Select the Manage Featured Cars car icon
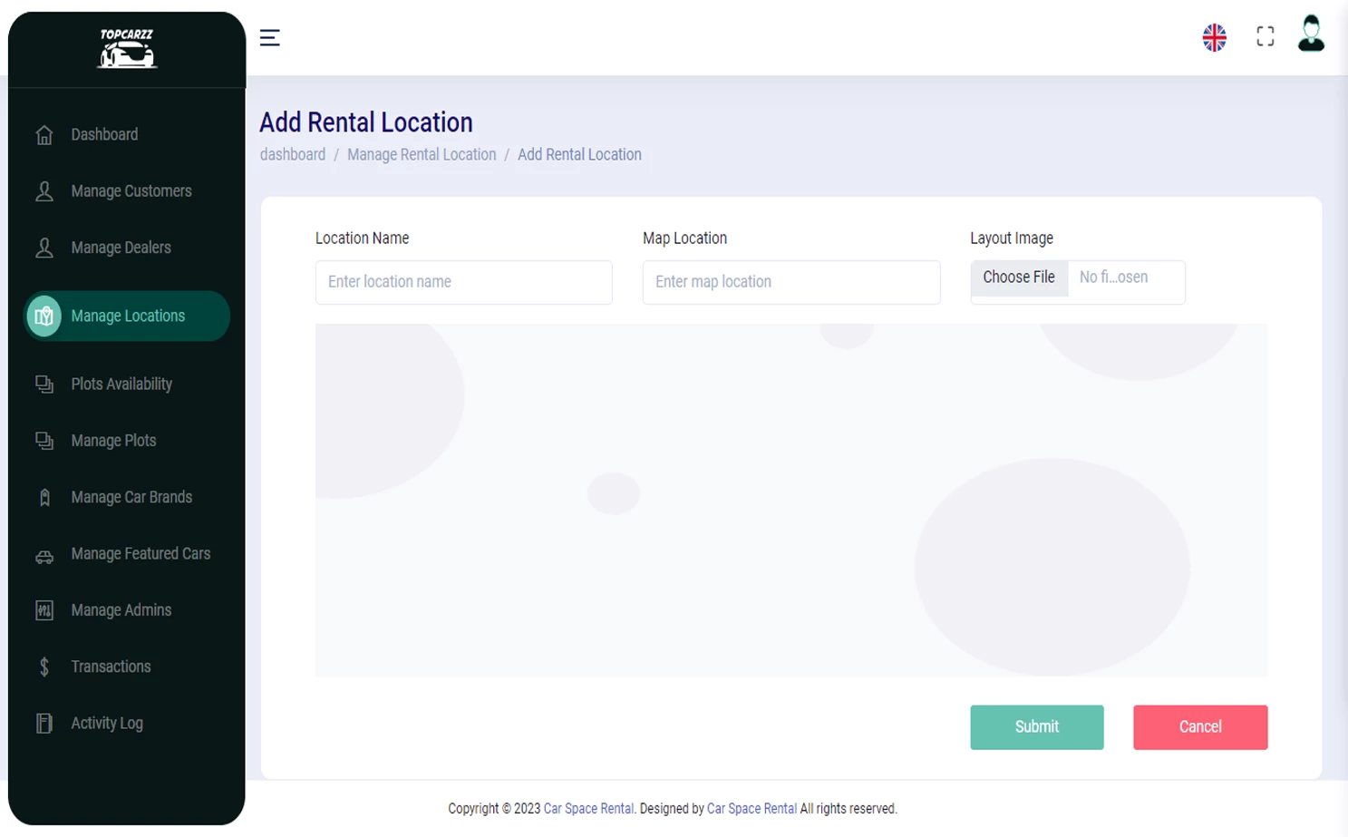 (x=44, y=553)
